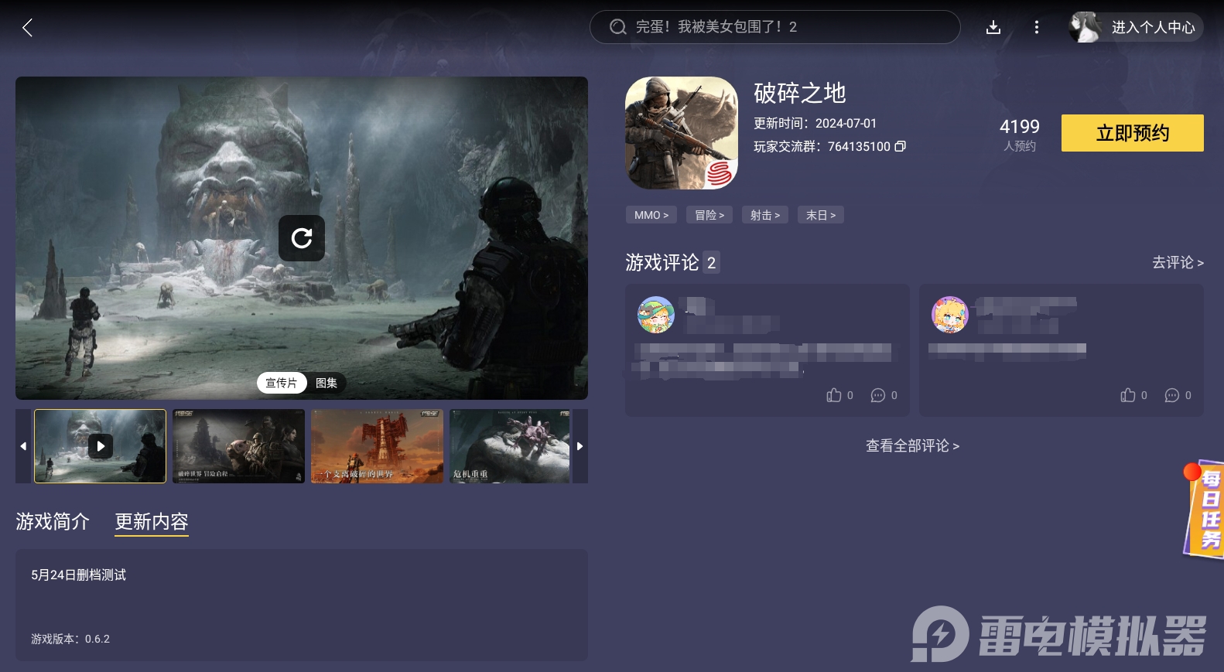The image size is (1224, 672).
Task: Switch media view to 图集
Action: (x=327, y=383)
